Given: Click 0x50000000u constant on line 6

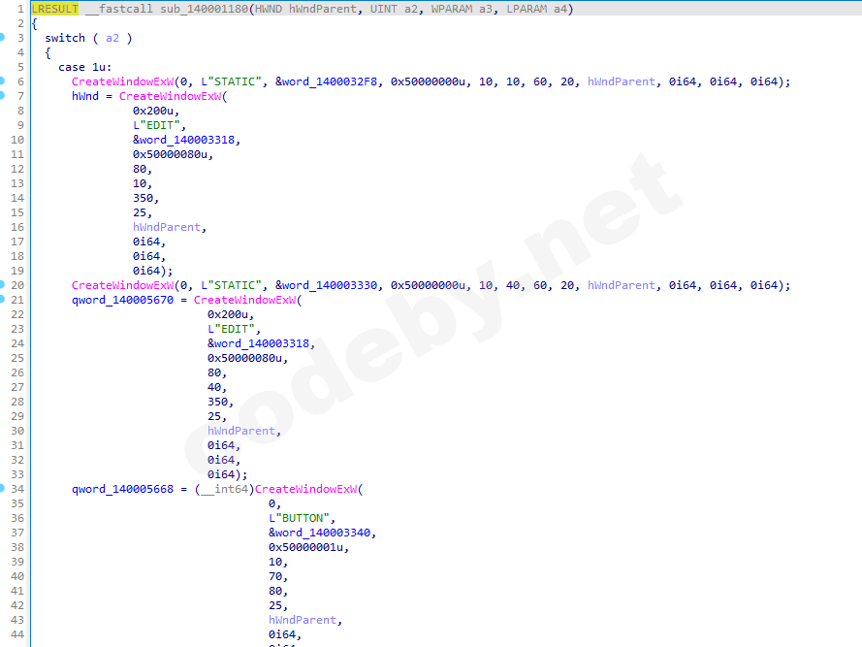Looking at the screenshot, I should point(428,81).
